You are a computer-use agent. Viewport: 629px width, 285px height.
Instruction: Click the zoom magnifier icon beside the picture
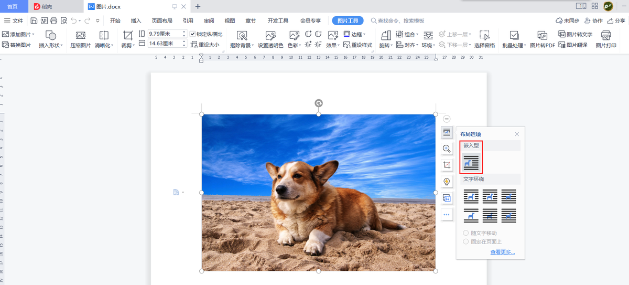[x=447, y=149]
